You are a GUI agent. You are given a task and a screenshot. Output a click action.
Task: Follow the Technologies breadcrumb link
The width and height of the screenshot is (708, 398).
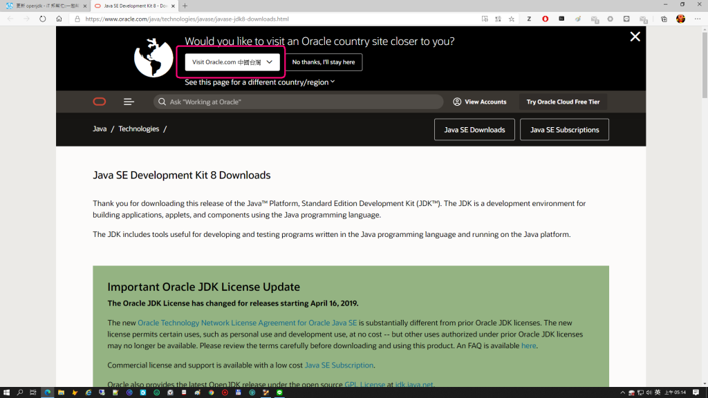pos(138,129)
